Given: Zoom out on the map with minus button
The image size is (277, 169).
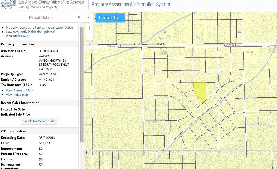Looking at the screenshot, I should [x=90, y=36].
